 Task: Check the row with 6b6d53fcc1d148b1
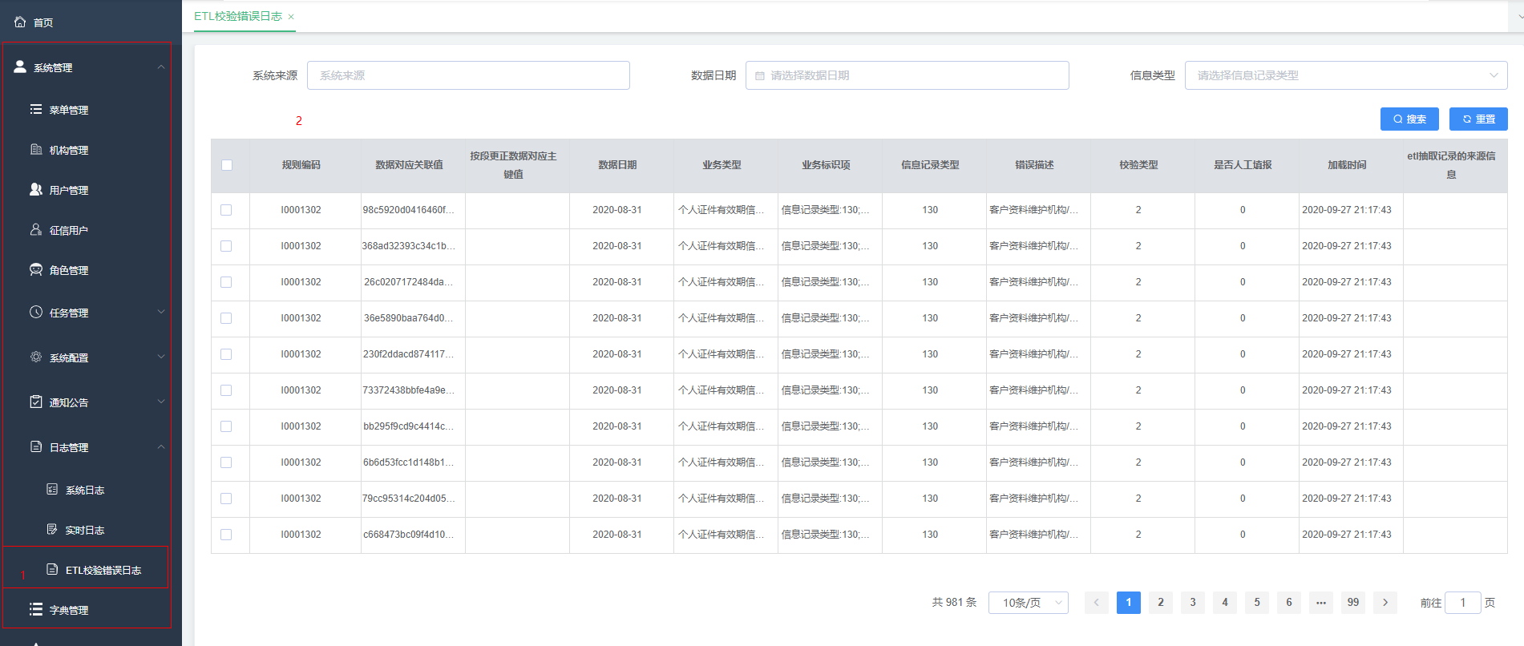226,462
